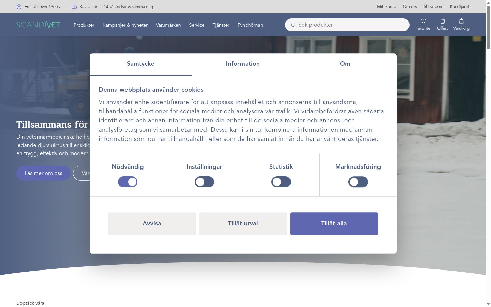Image resolution: width=491 pixels, height=307 pixels.
Task: Open the Tjänster menu item
Action: (221, 25)
